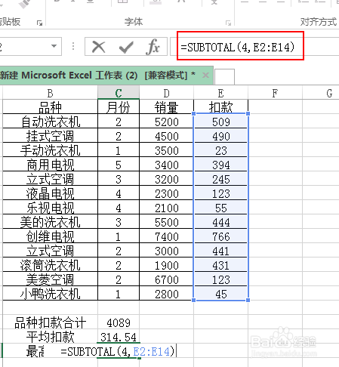
Task: Click the deduction cell 431
Action: point(220,265)
